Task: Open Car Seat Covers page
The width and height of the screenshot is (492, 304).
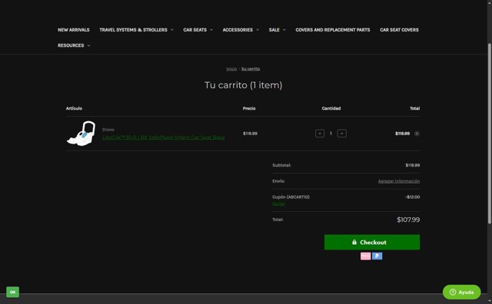Action: coord(399,30)
